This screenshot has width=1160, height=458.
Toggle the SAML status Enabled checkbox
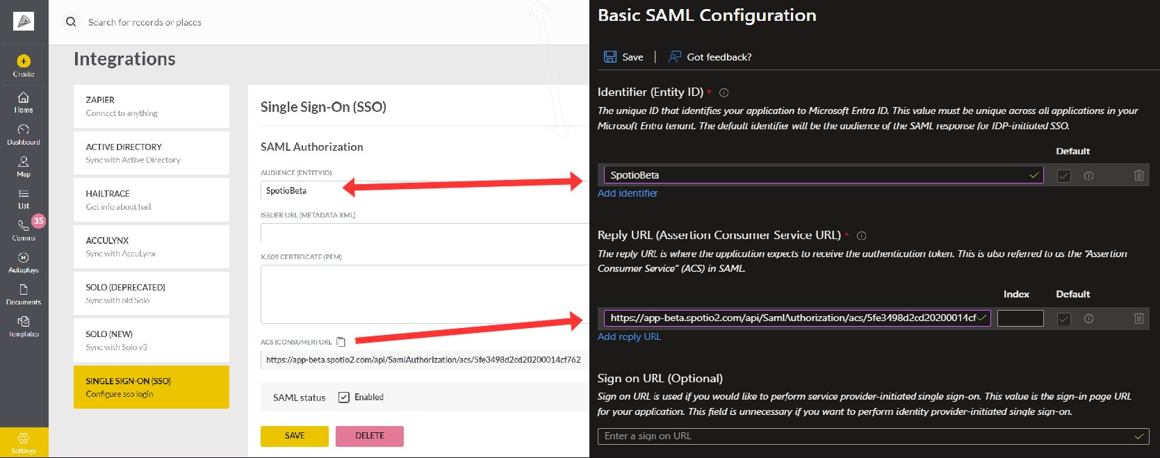click(x=343, y=398)
